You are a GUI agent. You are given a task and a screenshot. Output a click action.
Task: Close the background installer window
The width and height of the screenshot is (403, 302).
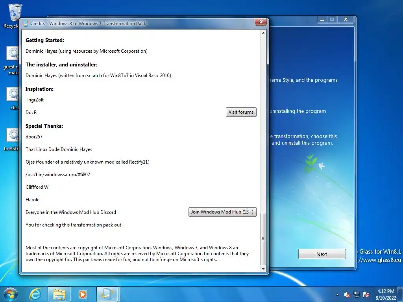(x=346, y=20)
